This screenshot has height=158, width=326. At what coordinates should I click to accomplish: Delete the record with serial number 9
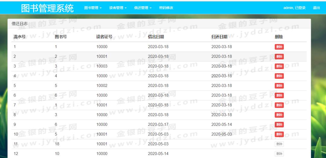click(279, 125)
